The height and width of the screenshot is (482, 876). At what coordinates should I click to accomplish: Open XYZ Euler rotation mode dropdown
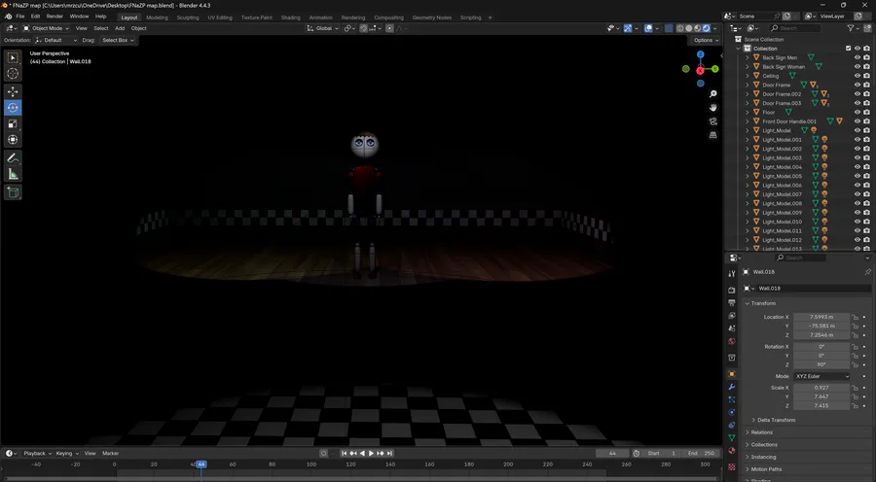[x=821, y=377]
